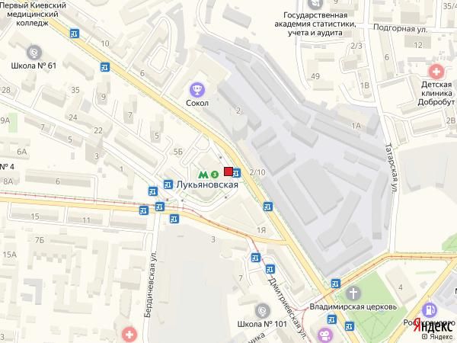Select the bus stop near building 10
This screenshot has height=343, width=457.
(x=105, y=67)
